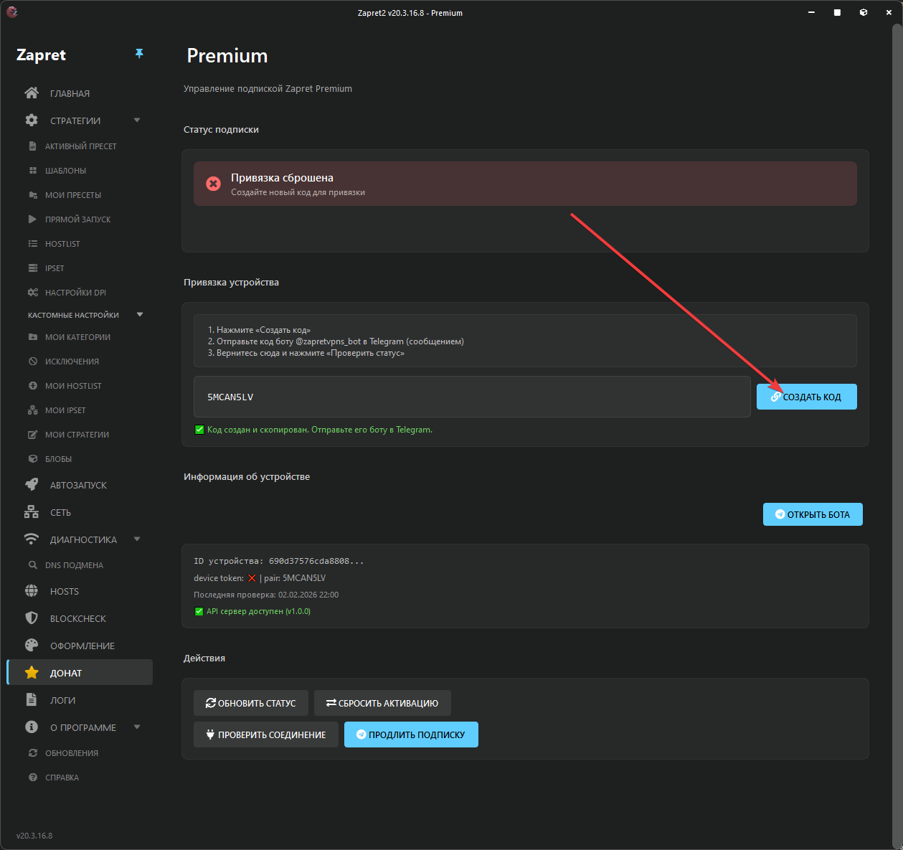Click the home icon for ГЛАВНАЯ
Viewport: 903px width, 850px height.
click(x=32, y=93)
